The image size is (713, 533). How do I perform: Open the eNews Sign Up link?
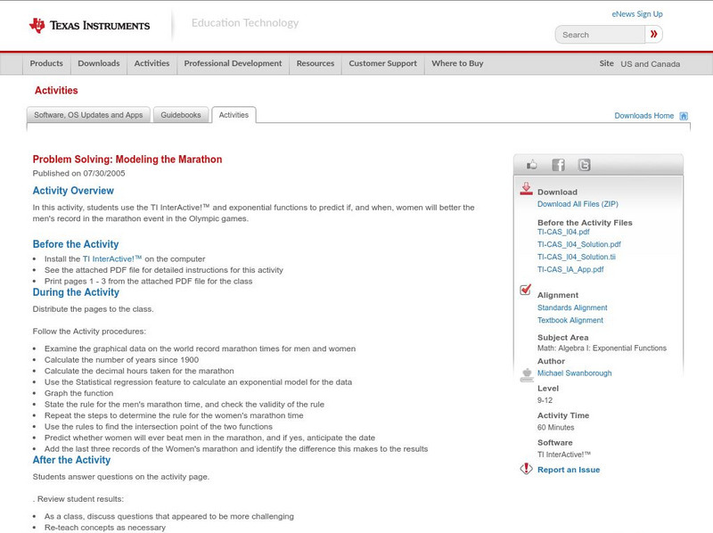tap(637, 14)
